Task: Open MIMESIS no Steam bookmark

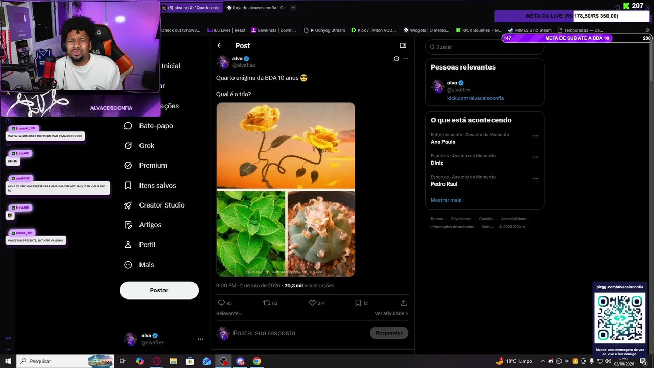Action: click(x=530, y=30)
